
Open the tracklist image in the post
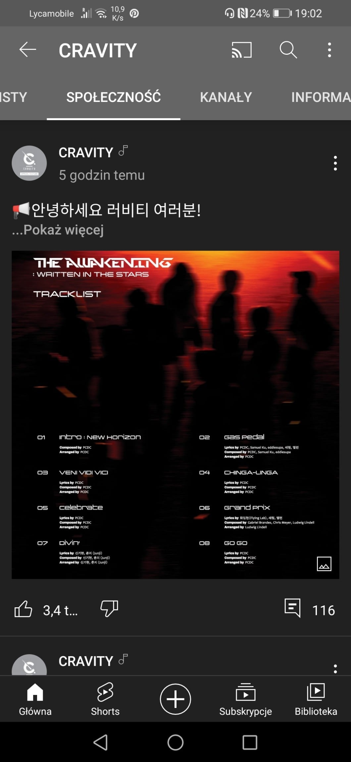175,415
